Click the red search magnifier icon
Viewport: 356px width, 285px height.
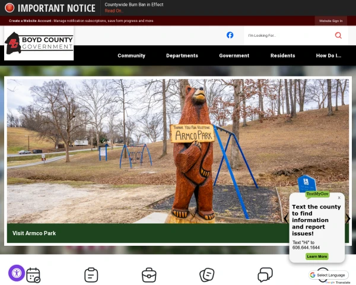click(x=338, y=35)
